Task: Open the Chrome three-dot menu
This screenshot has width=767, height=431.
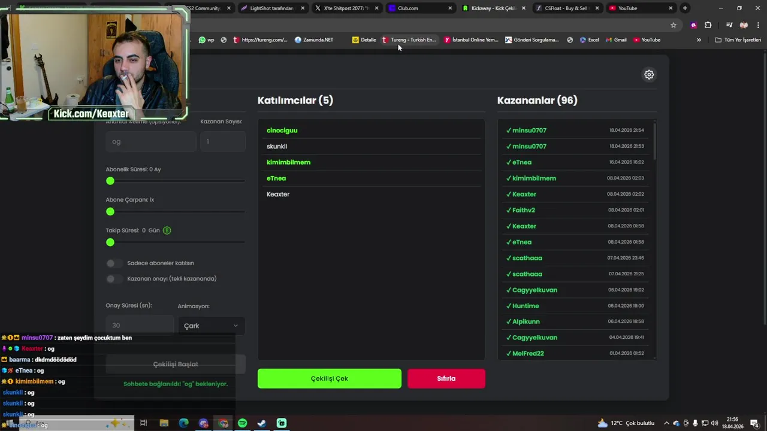Action: coord(759,25)
